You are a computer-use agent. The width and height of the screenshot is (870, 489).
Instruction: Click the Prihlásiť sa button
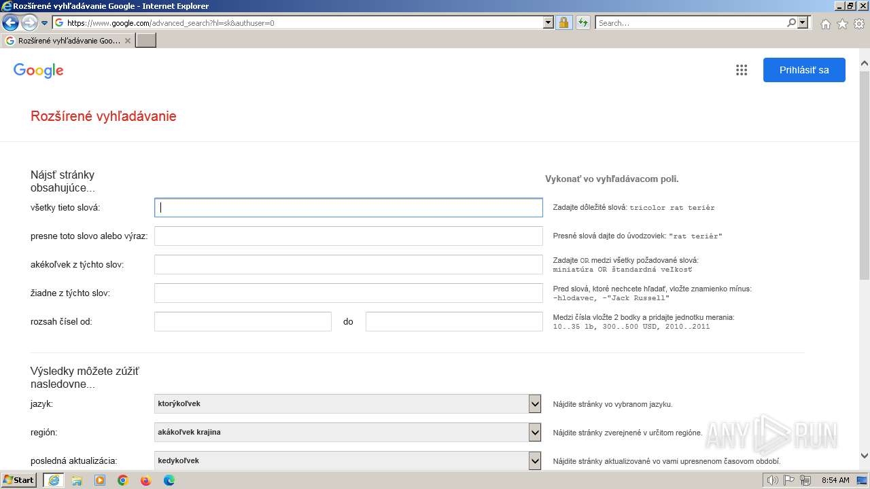804,70
